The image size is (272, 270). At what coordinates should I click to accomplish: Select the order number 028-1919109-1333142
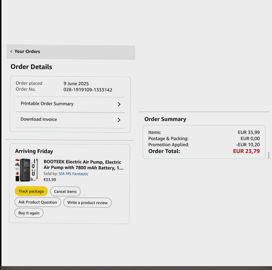88,90
